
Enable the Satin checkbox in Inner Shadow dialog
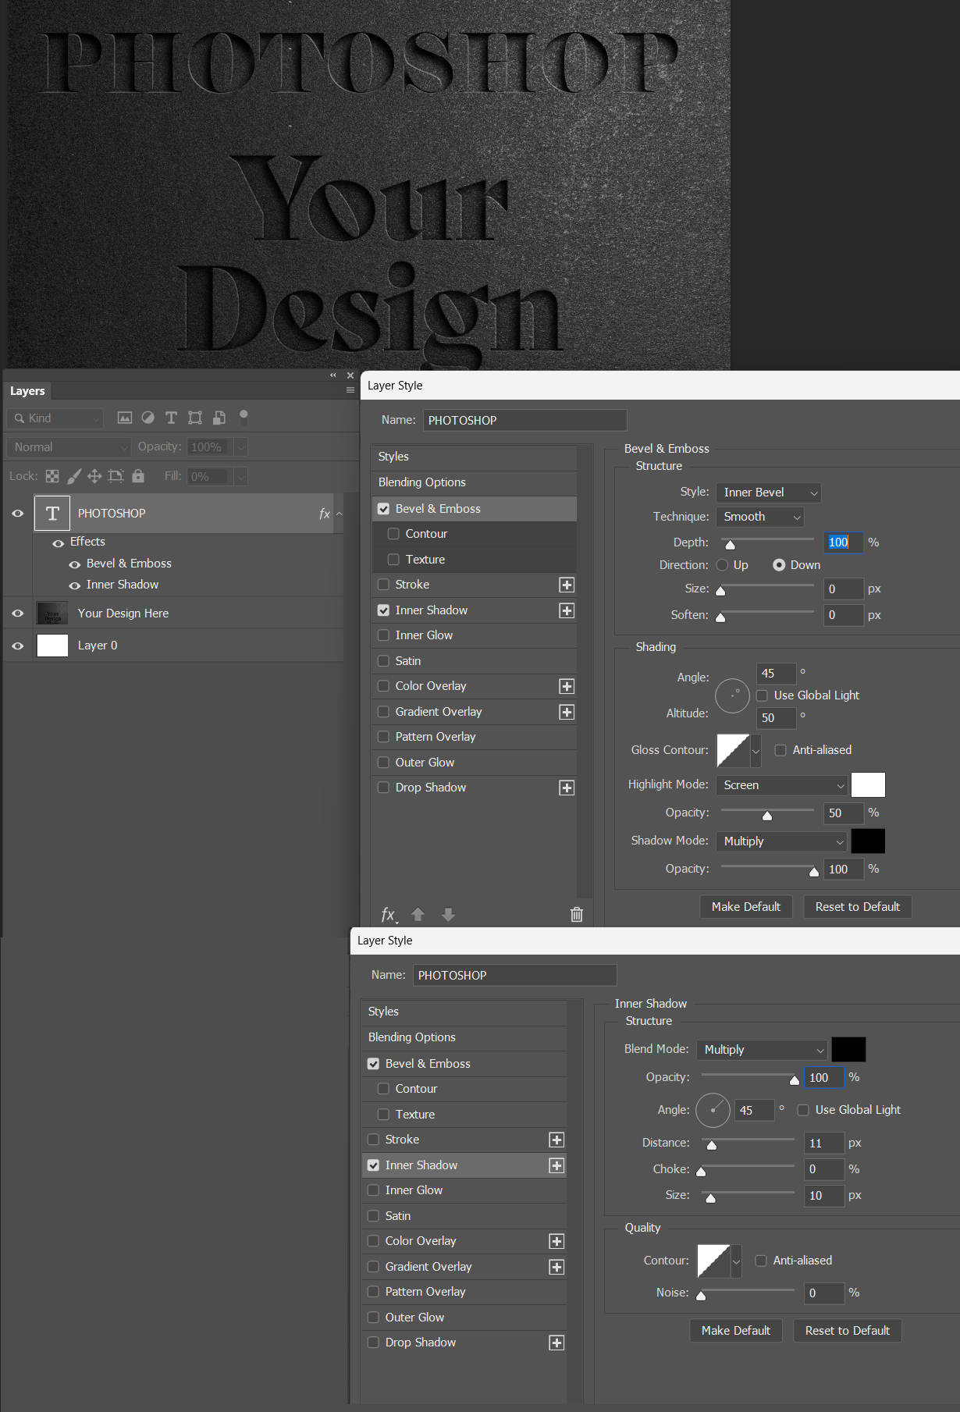point(373,1216)
